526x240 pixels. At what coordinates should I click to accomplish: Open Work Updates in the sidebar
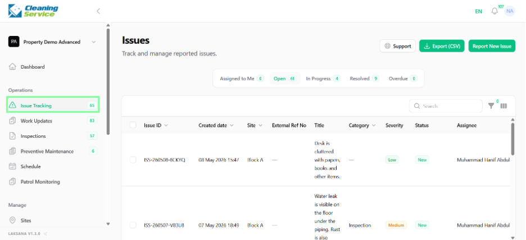click(36, 121)
